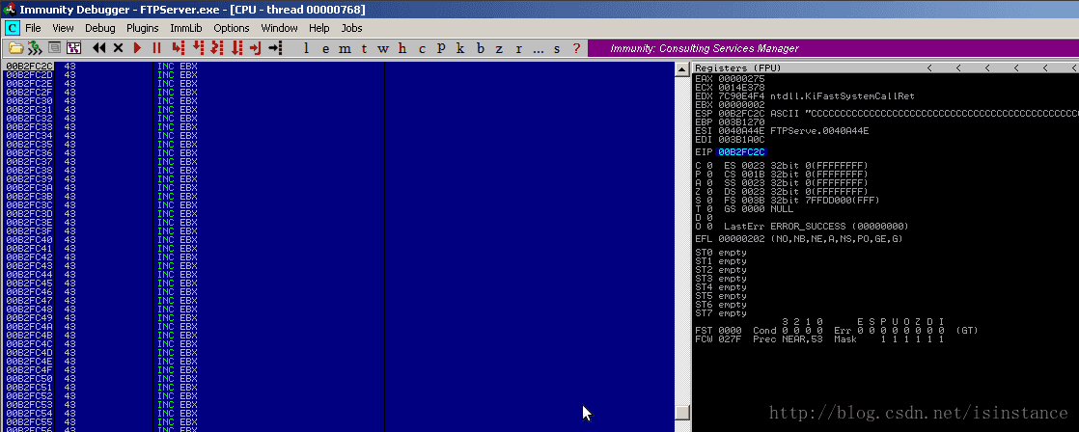
Task: Show Log window with the 'l' button
Action: pos(306,48)
